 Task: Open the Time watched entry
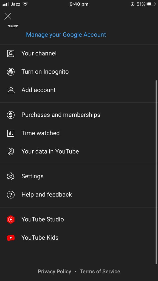pyautogui.click(x=79, y=133)
